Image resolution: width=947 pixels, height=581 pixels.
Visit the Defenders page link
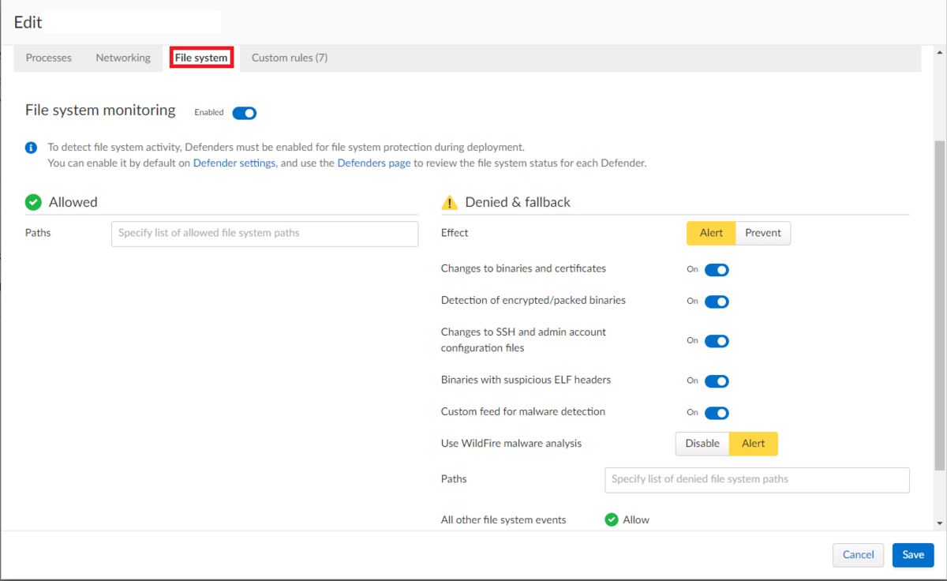click(x=373, y=163)
